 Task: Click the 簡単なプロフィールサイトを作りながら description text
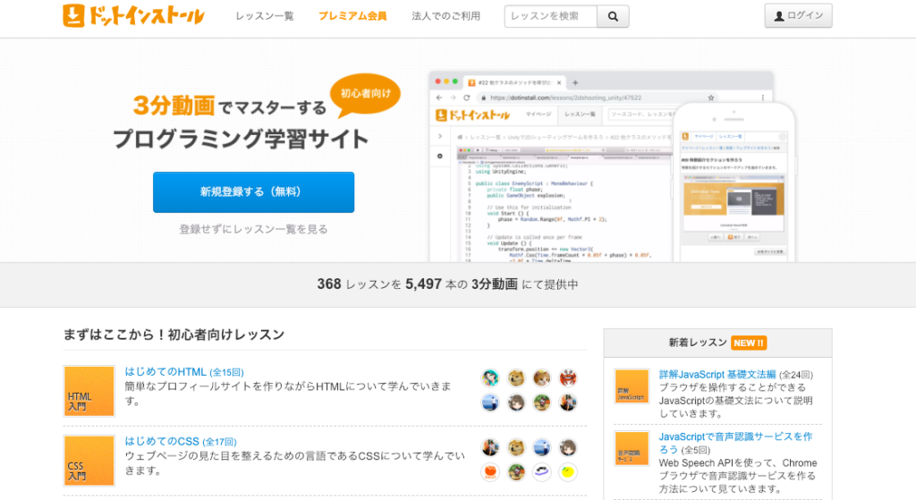point(288,394)
